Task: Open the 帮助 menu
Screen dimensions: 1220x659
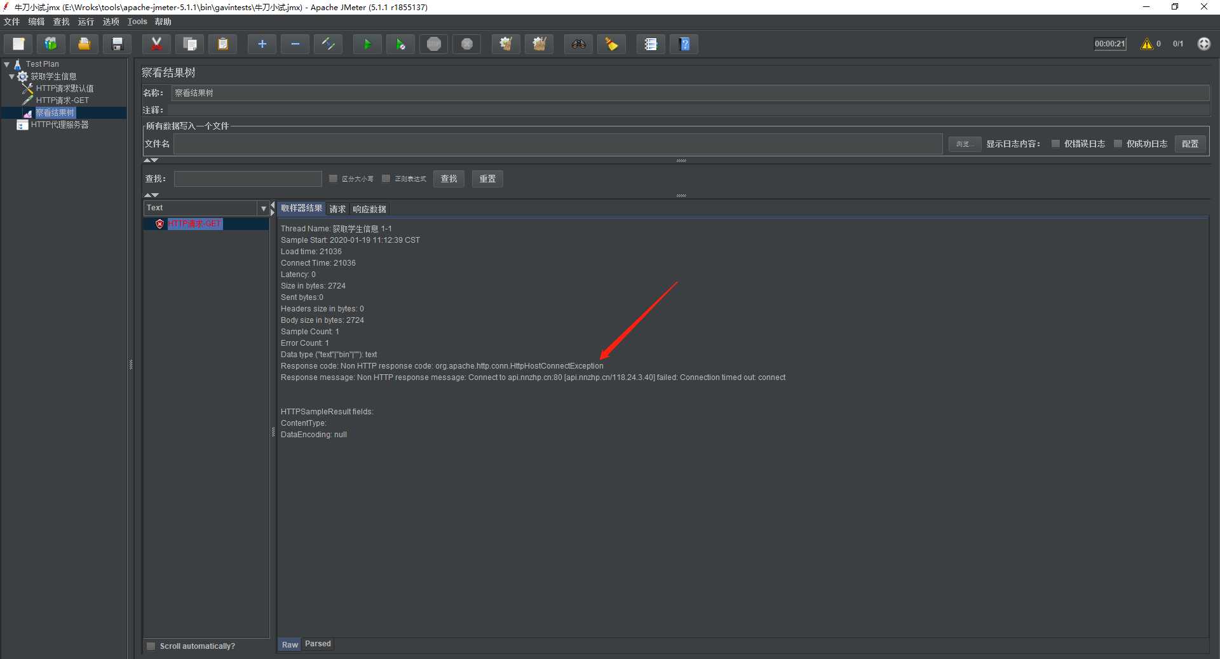Action: pyautogui.click(x=163, y=22)
